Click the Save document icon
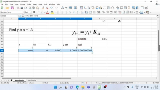Screen dimensions: 160x90 pyautogui.click(x=12, y=8)
